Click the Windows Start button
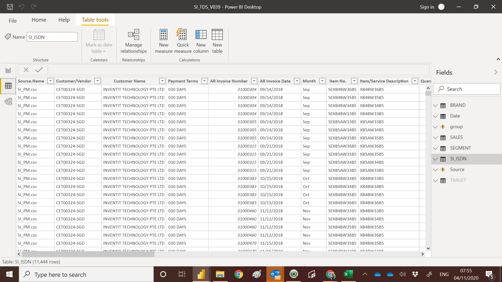Viewport: 502px width, 282px height. click(9, 274)
